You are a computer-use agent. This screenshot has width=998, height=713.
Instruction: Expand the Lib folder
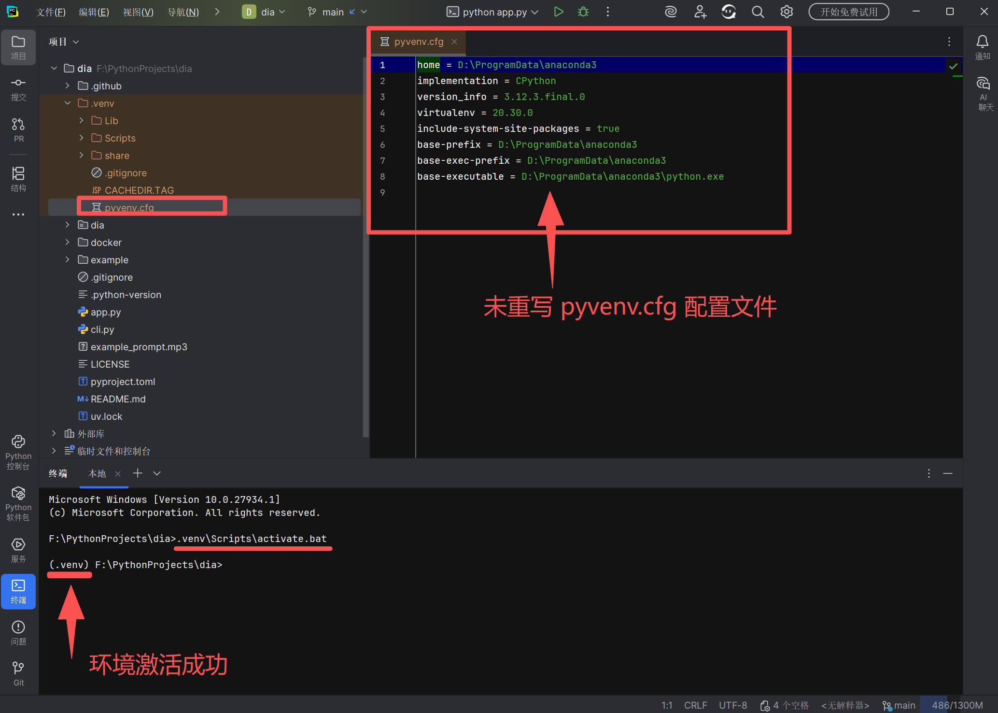(x=81, y=121)
